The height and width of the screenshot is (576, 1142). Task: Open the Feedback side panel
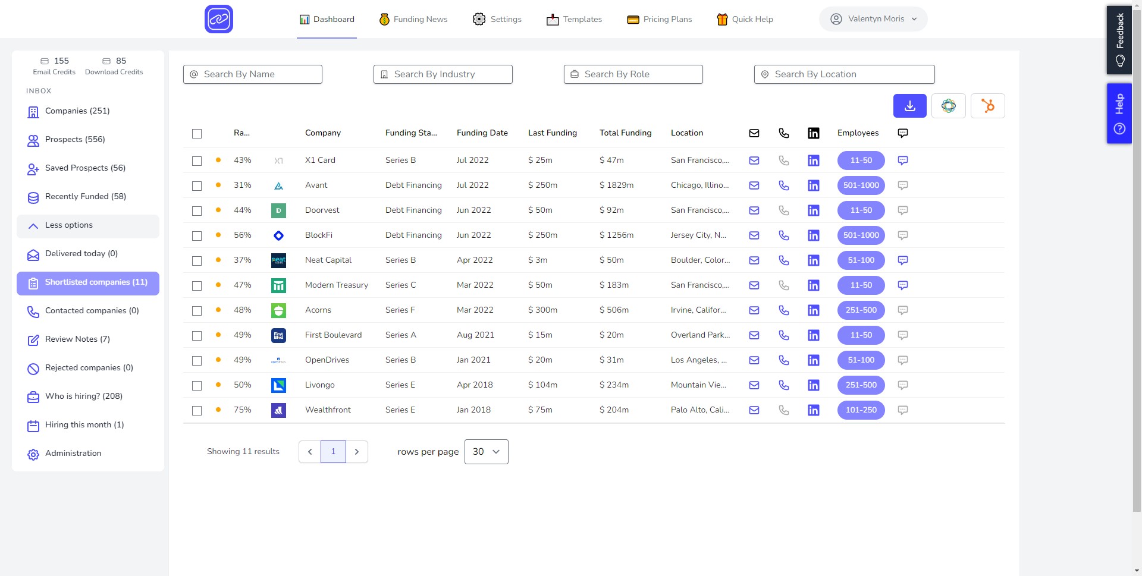[1119, 40]
